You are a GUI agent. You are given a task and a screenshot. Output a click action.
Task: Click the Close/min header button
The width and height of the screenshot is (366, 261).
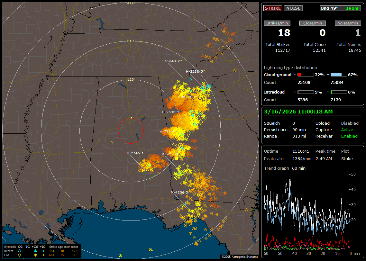[x=312, y=23]
